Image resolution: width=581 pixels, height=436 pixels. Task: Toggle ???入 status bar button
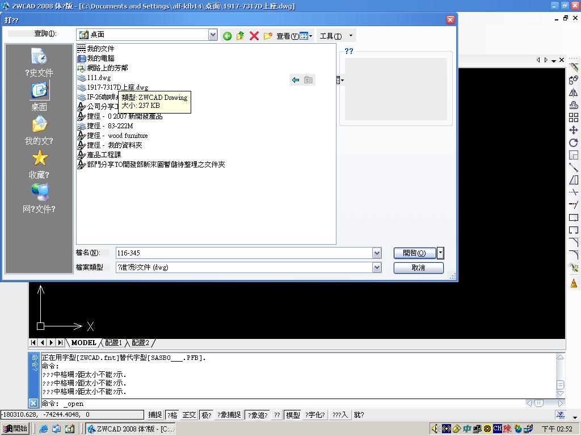click(340, 415)
